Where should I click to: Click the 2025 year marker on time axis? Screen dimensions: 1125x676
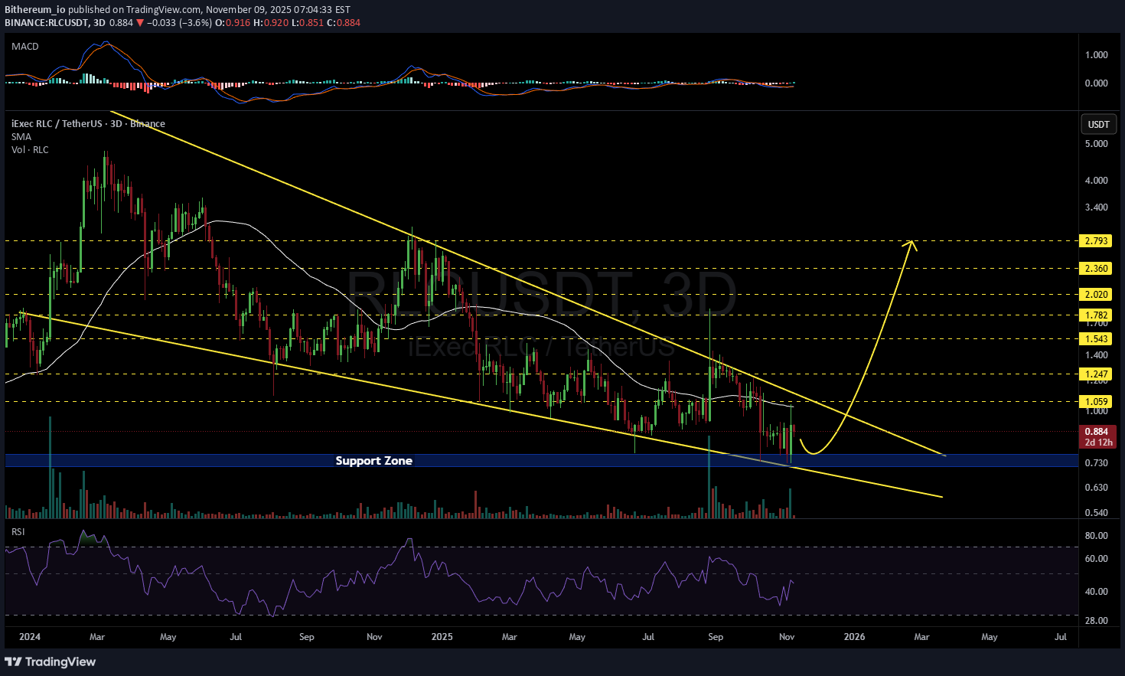tap(442, 637)
